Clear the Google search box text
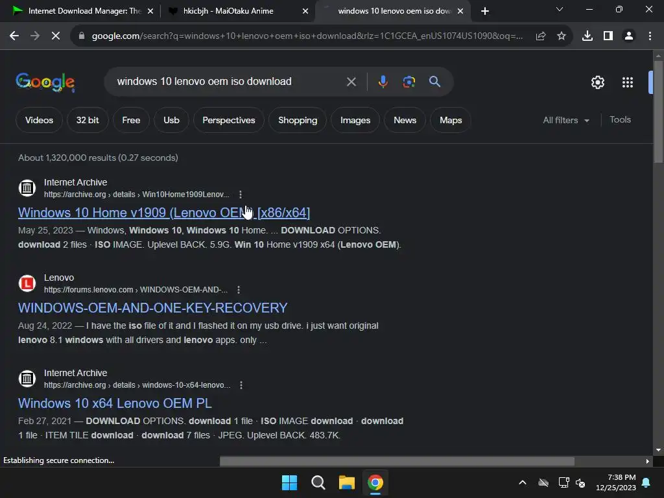 coord(351,82)
